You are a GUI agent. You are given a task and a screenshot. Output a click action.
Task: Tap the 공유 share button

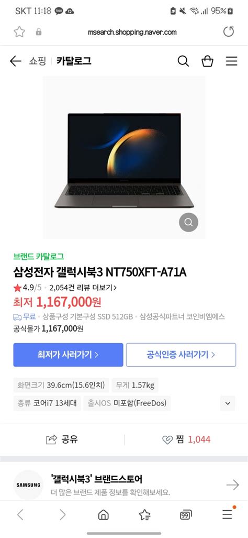[x=62, y=440]
